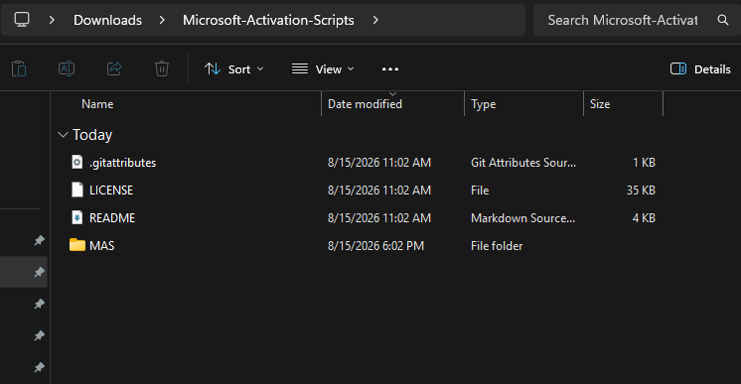Select the Today group label
Screen dimensions: 741x384
[92, 135]
